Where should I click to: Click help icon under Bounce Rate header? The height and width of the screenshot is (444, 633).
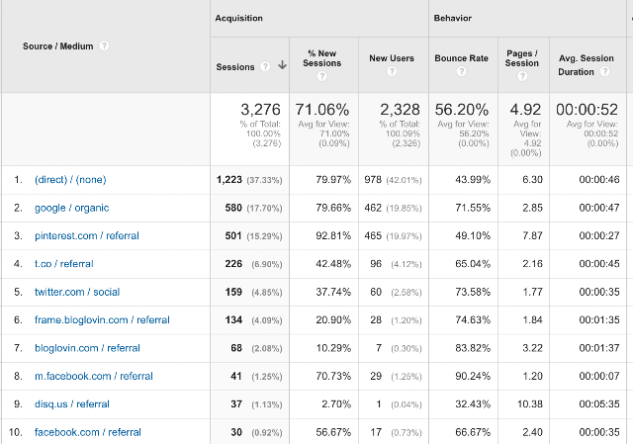point(462,71)
